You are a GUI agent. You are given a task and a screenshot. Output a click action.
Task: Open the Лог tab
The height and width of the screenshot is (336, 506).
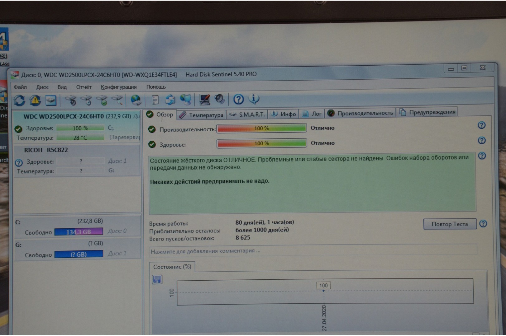pyautogui.click(x=312, y=114)
